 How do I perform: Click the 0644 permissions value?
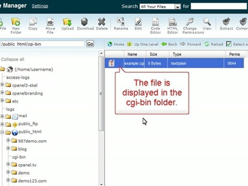click(232, 63)
